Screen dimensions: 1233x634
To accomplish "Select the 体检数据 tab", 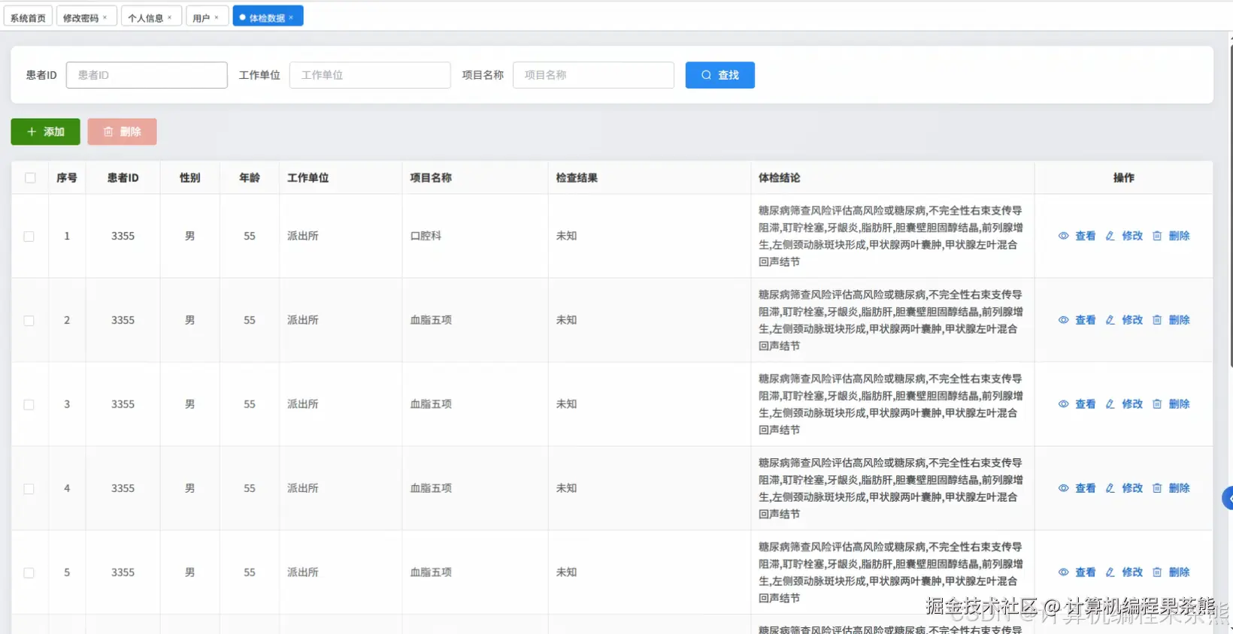I will pos(267,17).
